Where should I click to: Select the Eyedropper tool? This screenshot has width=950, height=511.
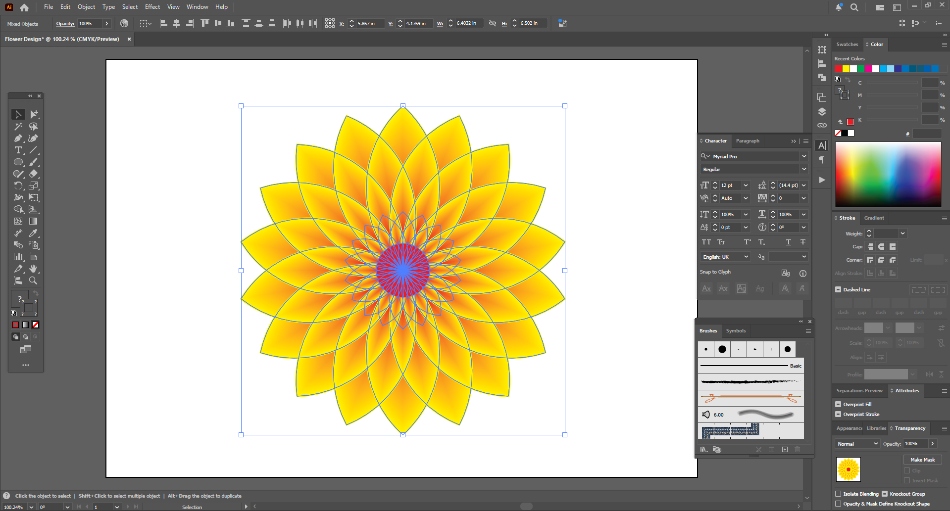(x=33, y=233)
